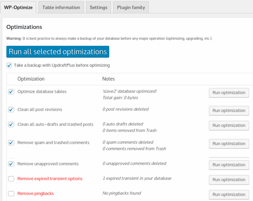The width and height of the screenshot is (253, 201).
Task: Uncheck Remove spam and trashed comments
Action: coord(11,143)
